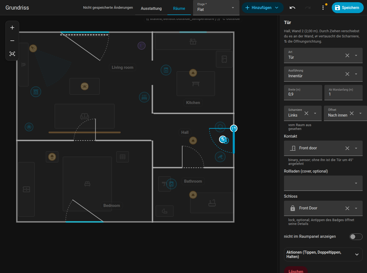The width and height of the screenshot is (367, 273).
Task: Clear the Kontakt Front door entity
Action: coord(347,148)
